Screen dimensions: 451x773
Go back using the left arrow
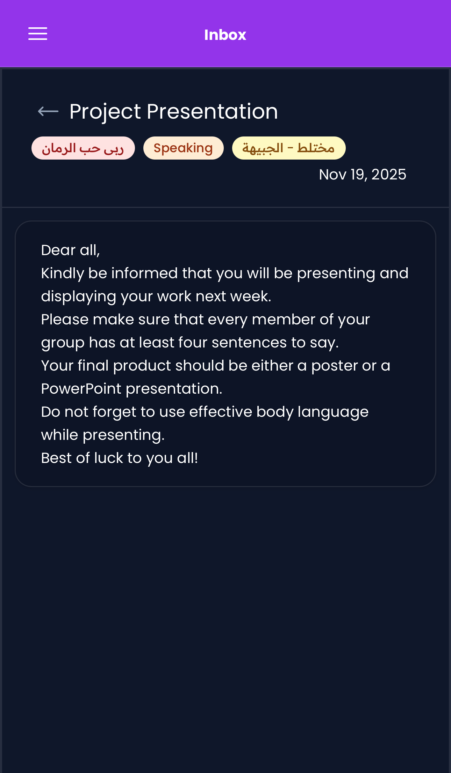coord(48,112)
